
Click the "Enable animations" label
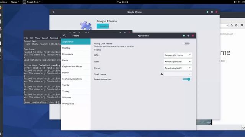point(103,79)
